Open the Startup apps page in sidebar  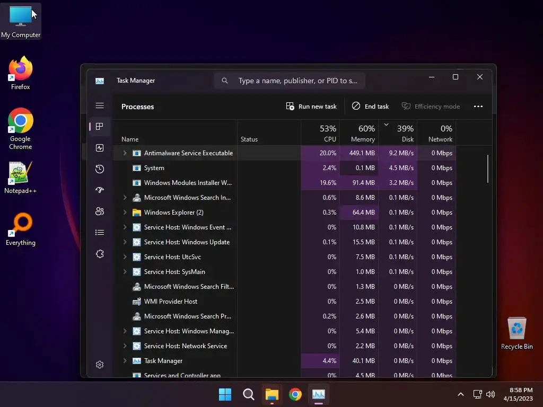tap(100, 190)
